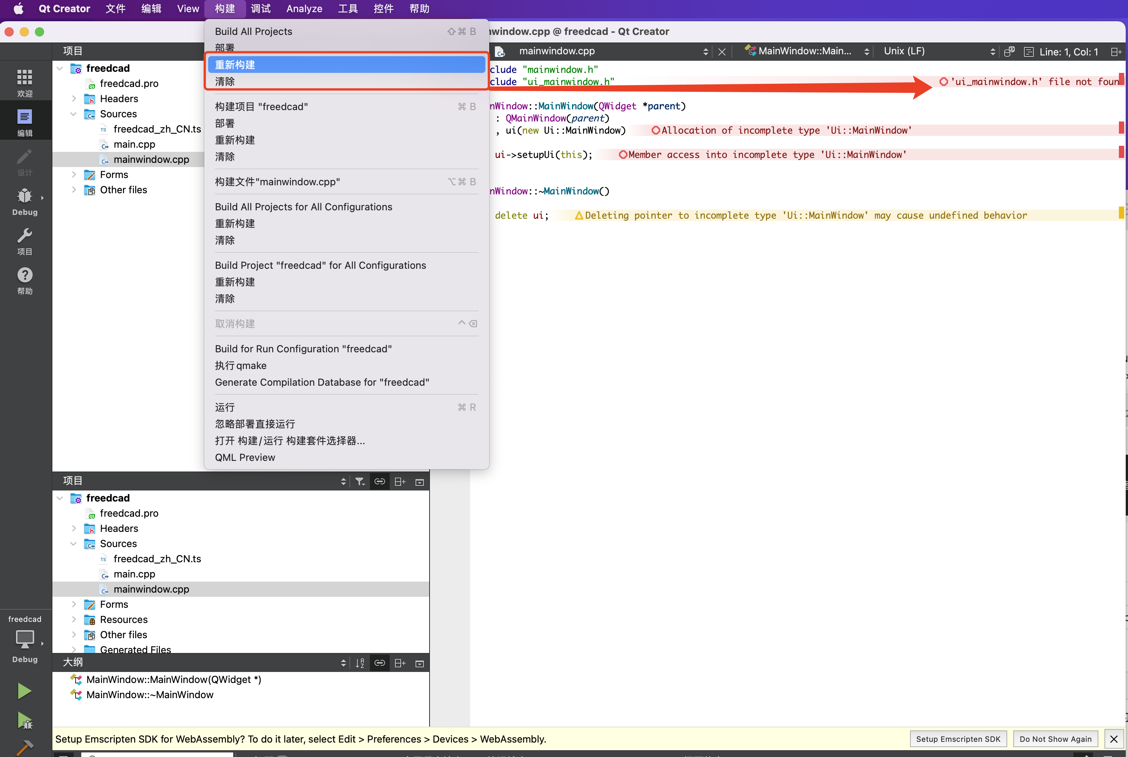Open the Analyze menu
1128x757 pixels.
304,9
